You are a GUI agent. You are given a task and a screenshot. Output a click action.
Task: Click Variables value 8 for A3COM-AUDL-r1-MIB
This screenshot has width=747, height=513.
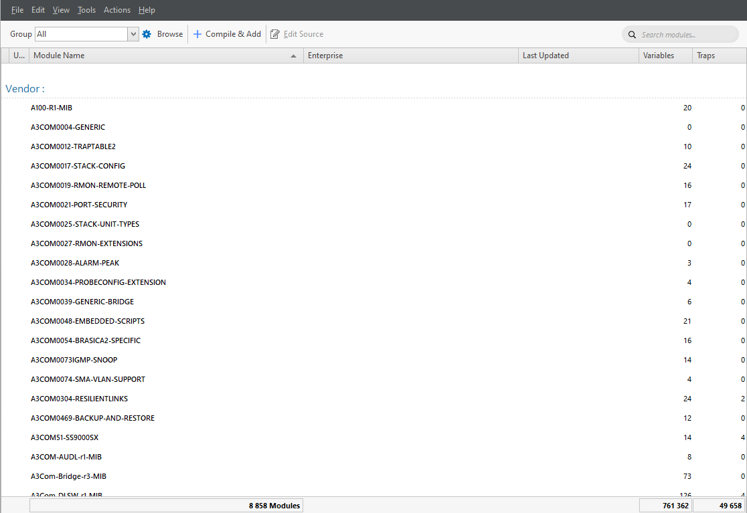pyautogui.click(x=689, y=457)
